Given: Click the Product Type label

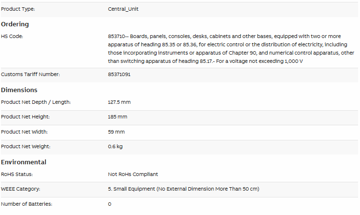Looking at the screenshot, I should coord(18,9).
